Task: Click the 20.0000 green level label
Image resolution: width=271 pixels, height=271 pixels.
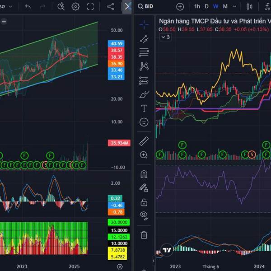Action: click(119, 222)
